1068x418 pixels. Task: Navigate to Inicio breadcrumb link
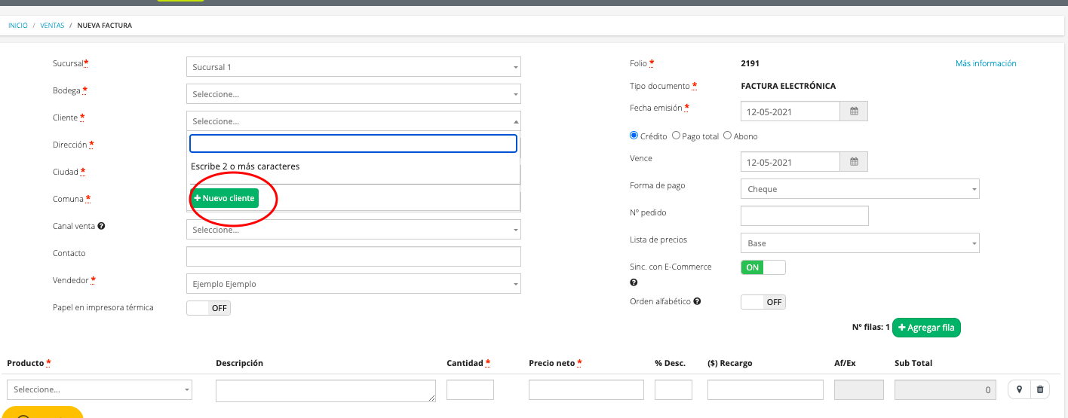18,26
